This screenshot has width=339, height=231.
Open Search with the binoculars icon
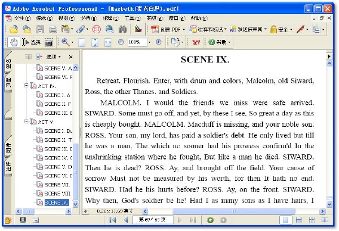123,29
